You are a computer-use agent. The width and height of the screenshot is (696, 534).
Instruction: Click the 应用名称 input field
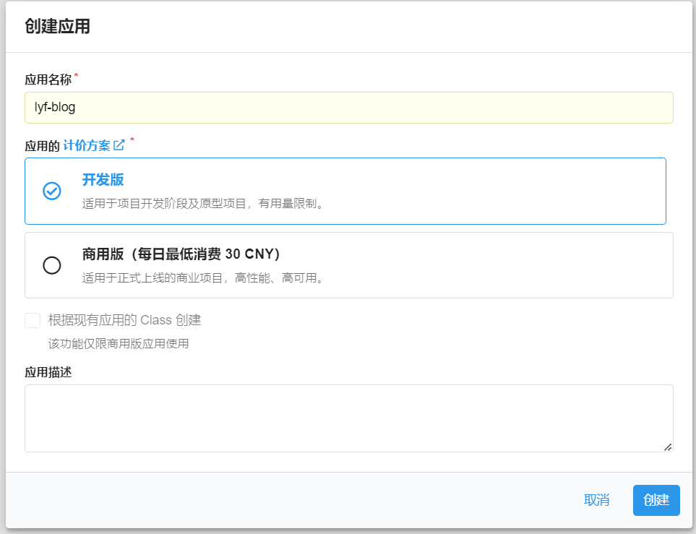(x=349, y=108)
